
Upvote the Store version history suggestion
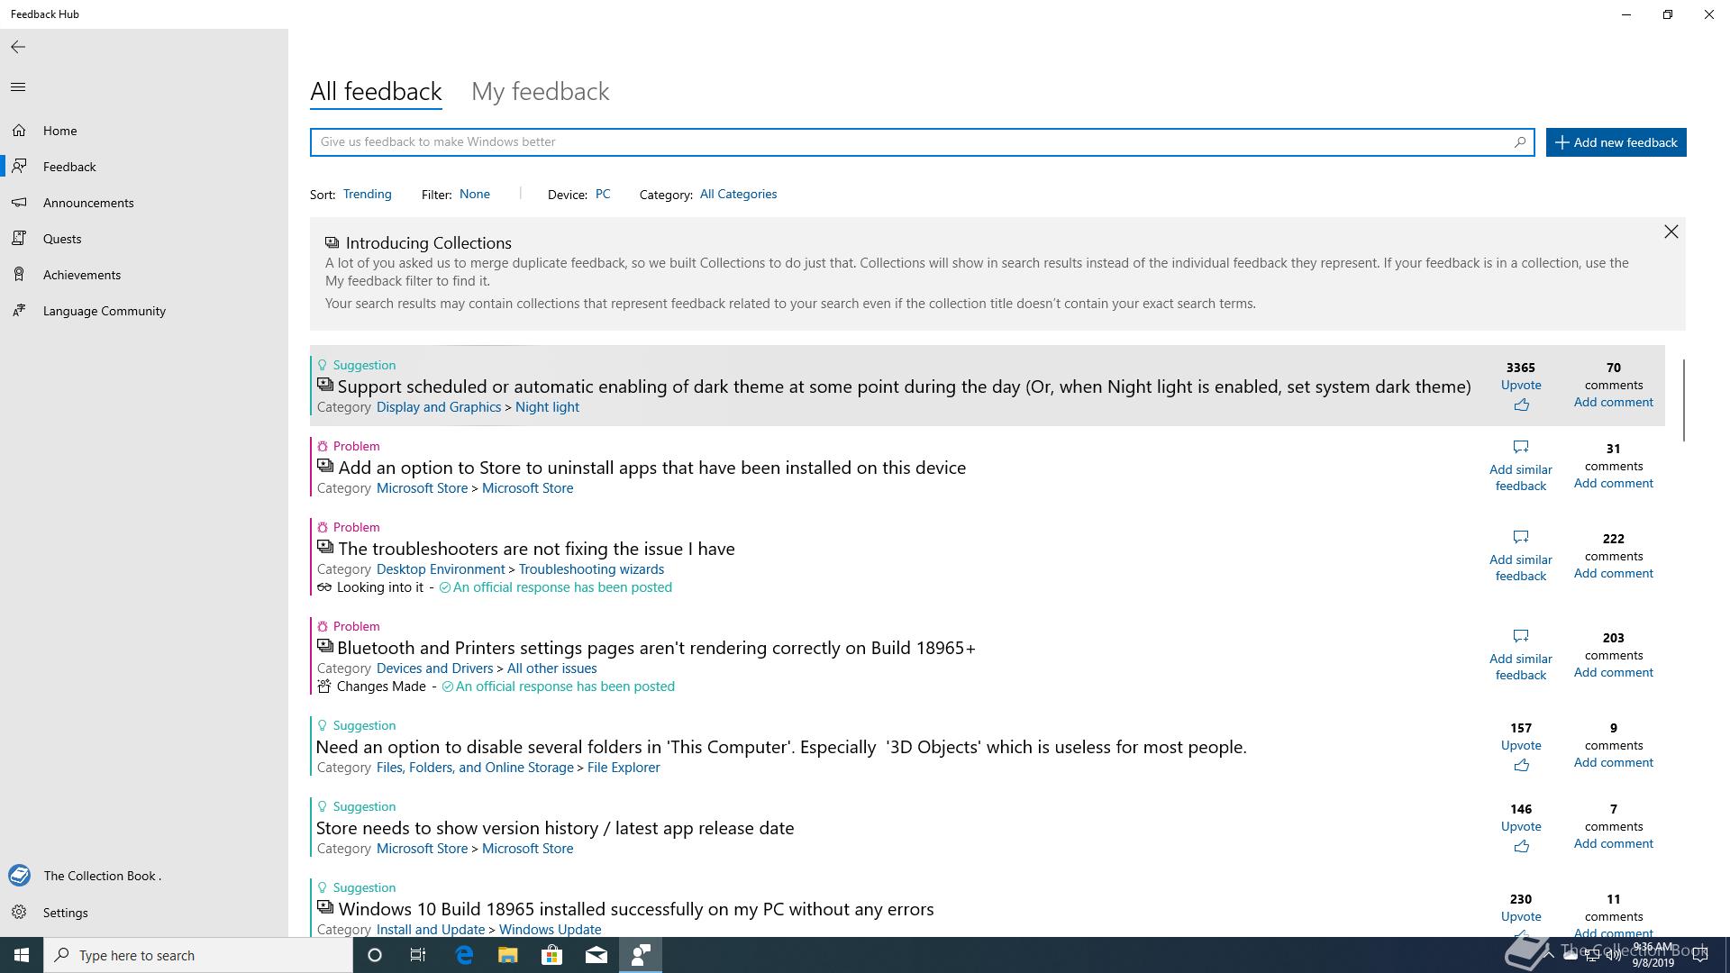click(x=1521, y=836)
